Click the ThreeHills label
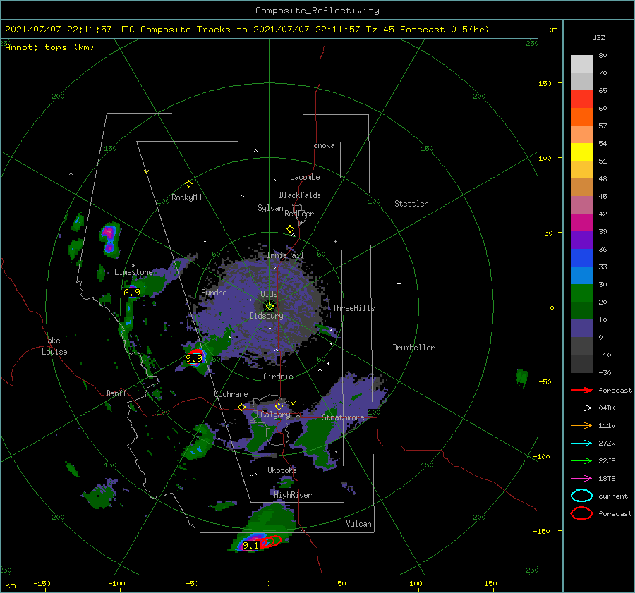The image size is (635, 593). coord(354,308)
